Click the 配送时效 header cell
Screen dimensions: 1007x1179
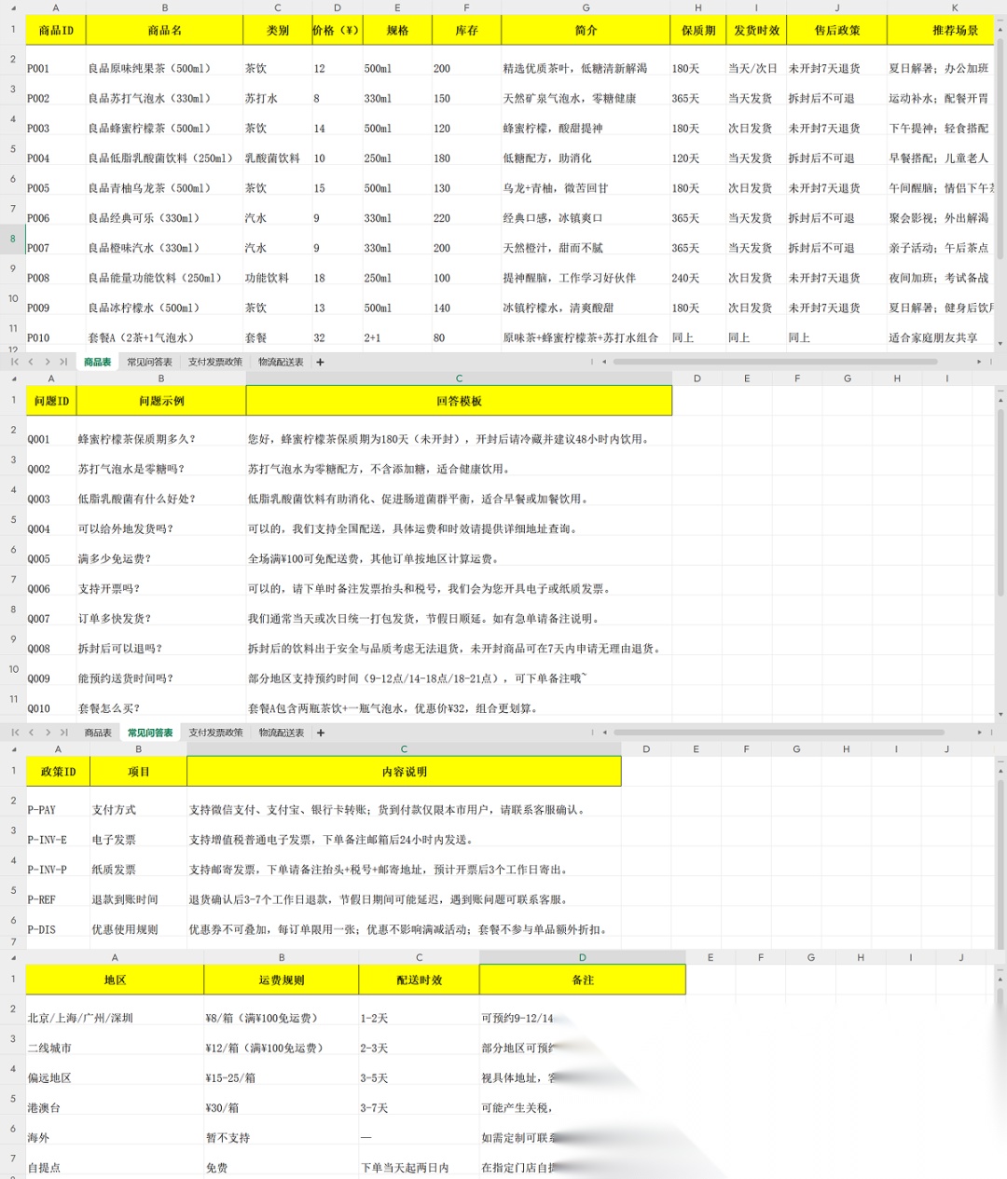419,980
